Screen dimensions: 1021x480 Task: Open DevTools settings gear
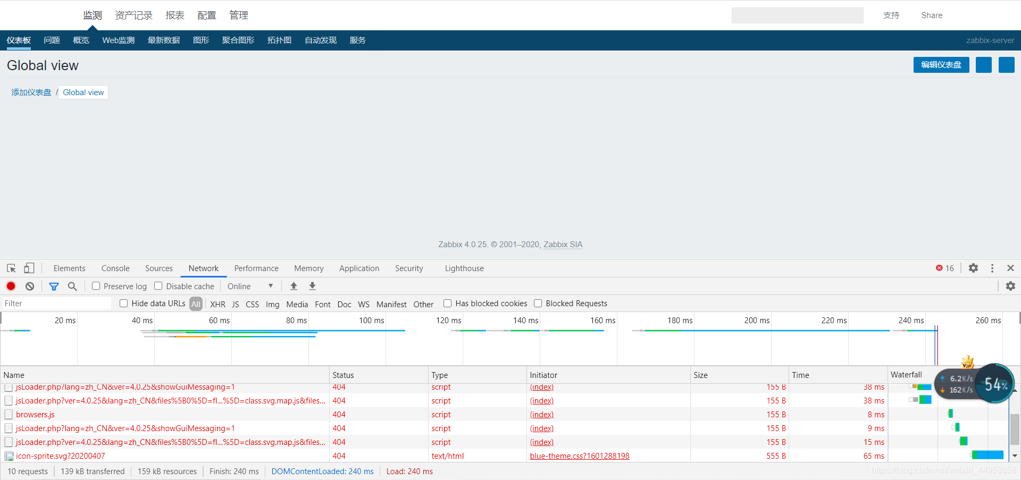click(x=973, y=268)
